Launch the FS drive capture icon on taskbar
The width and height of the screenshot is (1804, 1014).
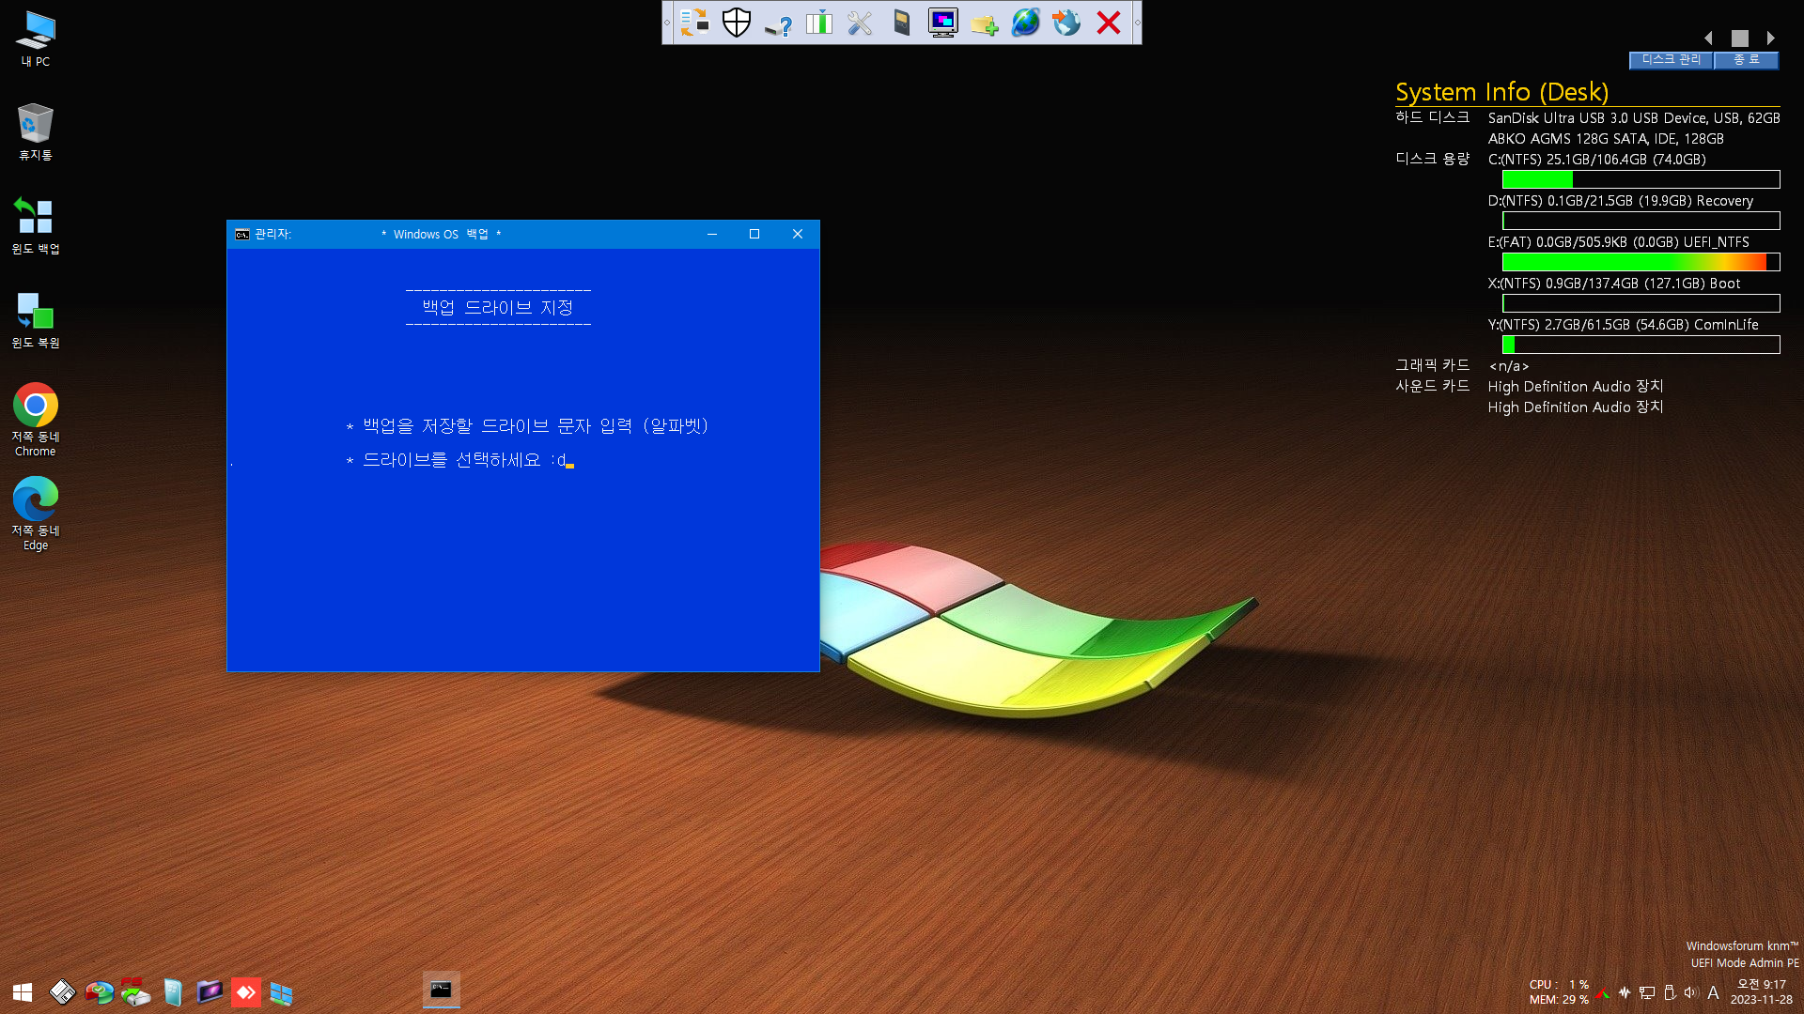click(135, 992)
